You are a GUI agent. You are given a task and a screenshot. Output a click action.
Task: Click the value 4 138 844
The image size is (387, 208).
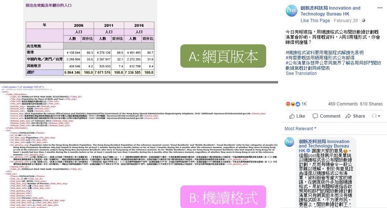tap(73, 53)
